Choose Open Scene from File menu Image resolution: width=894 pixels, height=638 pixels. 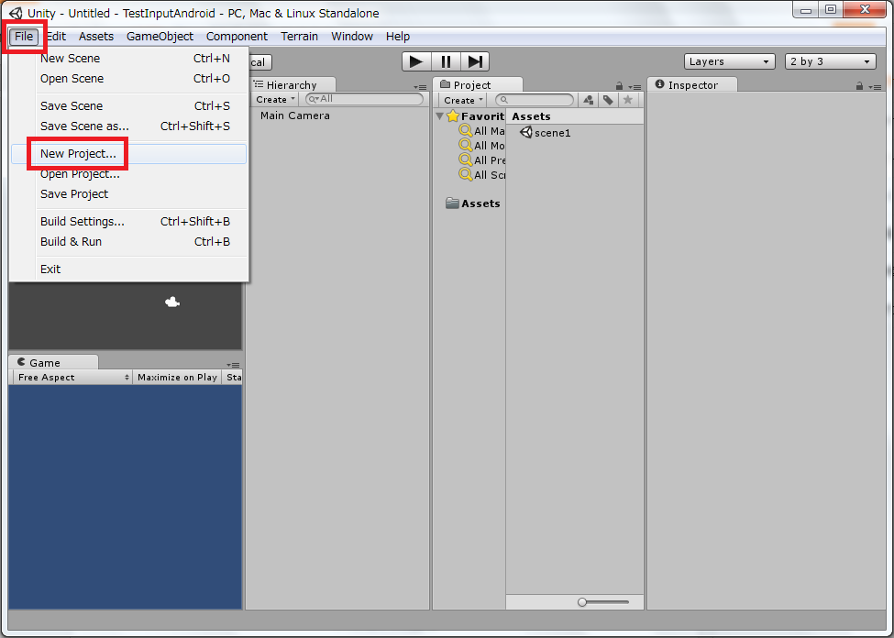tap(129, 79)
